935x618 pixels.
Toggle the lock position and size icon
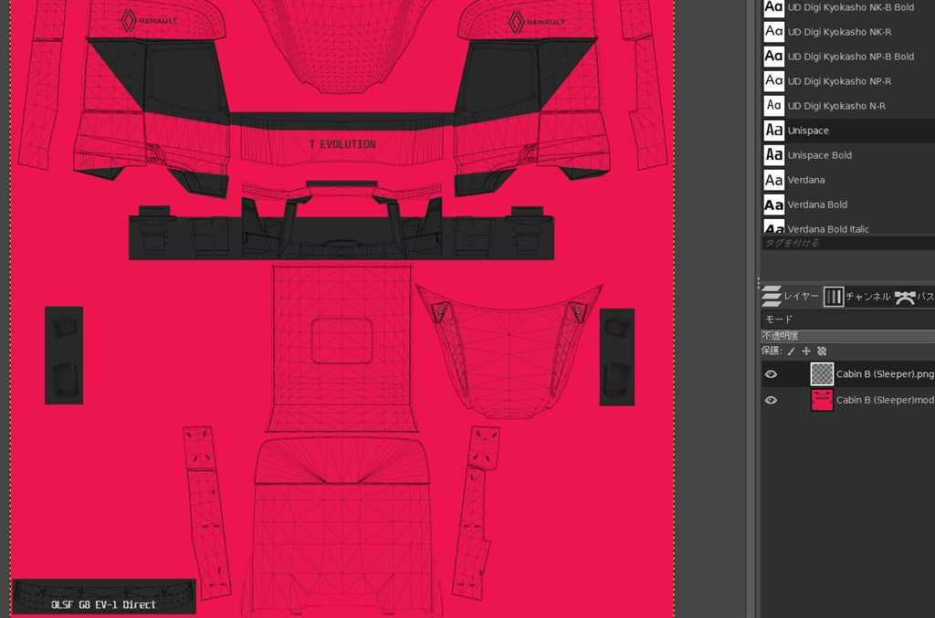[806, 351]
